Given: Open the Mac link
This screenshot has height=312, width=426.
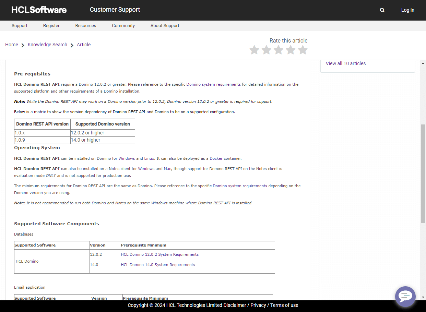Looking at the screenshot, I should (x=167, y=169).
